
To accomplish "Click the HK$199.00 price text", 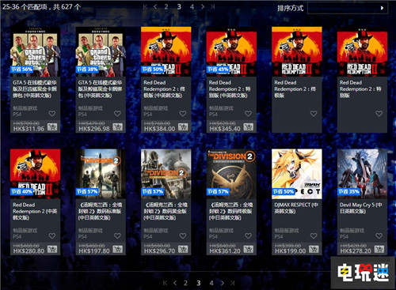I will 290,251.
